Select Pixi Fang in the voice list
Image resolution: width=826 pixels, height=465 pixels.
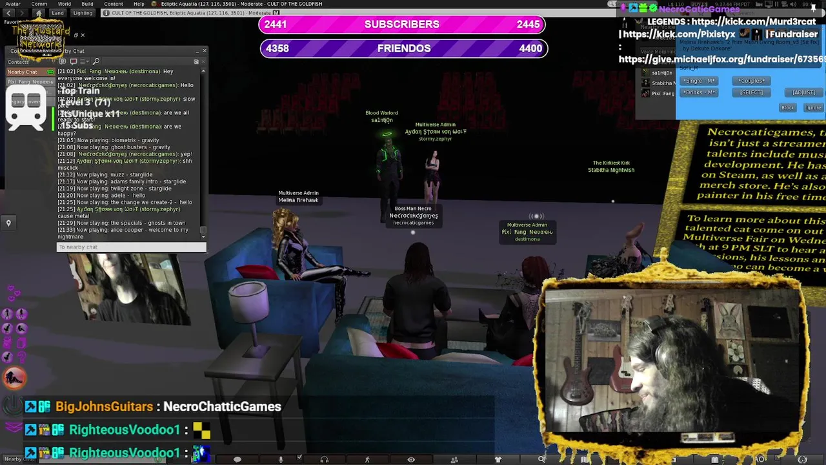coord(658,94)
